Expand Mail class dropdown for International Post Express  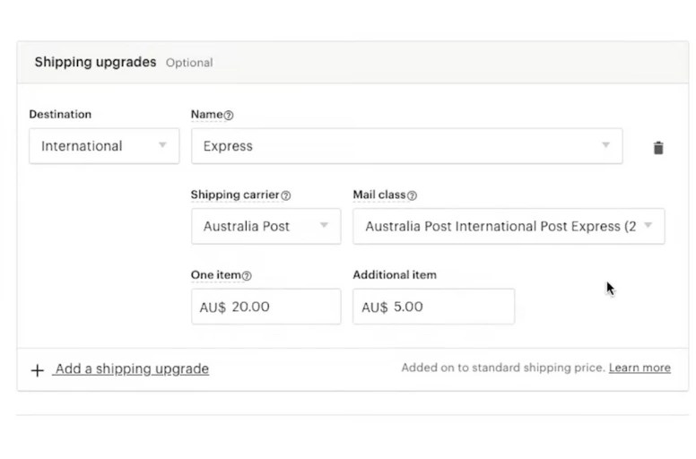(x=509, y=226)
